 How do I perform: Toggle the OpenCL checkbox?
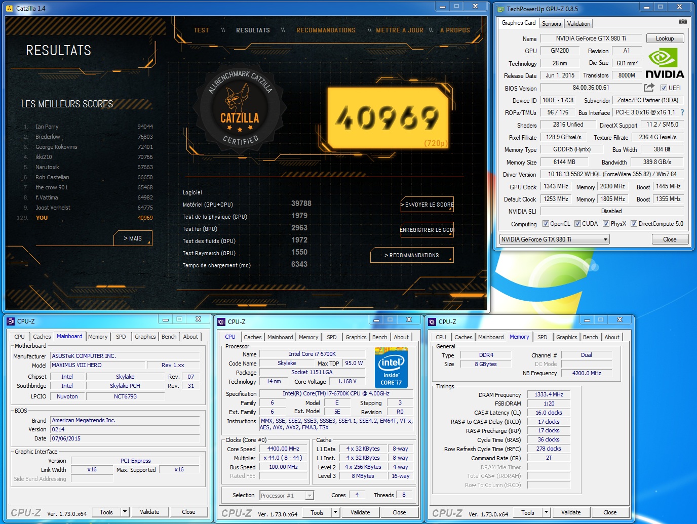pyautogui.click(x=546, y=224)
